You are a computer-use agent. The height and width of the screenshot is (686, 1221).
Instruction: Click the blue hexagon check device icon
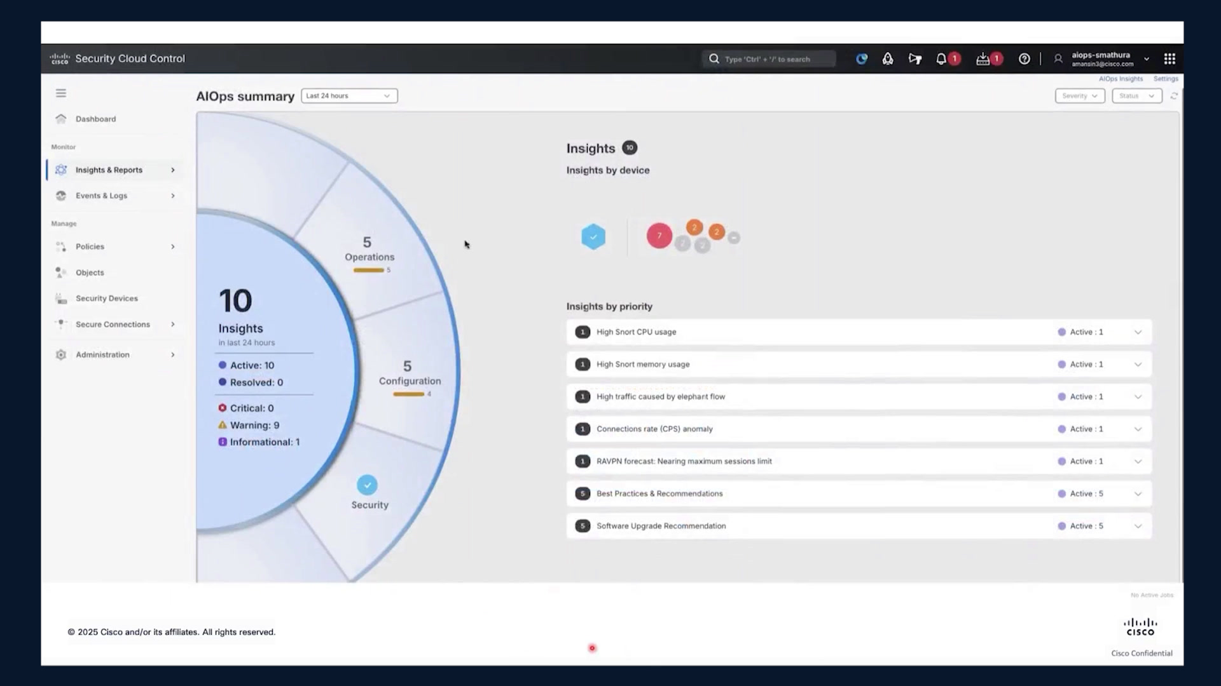click(593, 236)
